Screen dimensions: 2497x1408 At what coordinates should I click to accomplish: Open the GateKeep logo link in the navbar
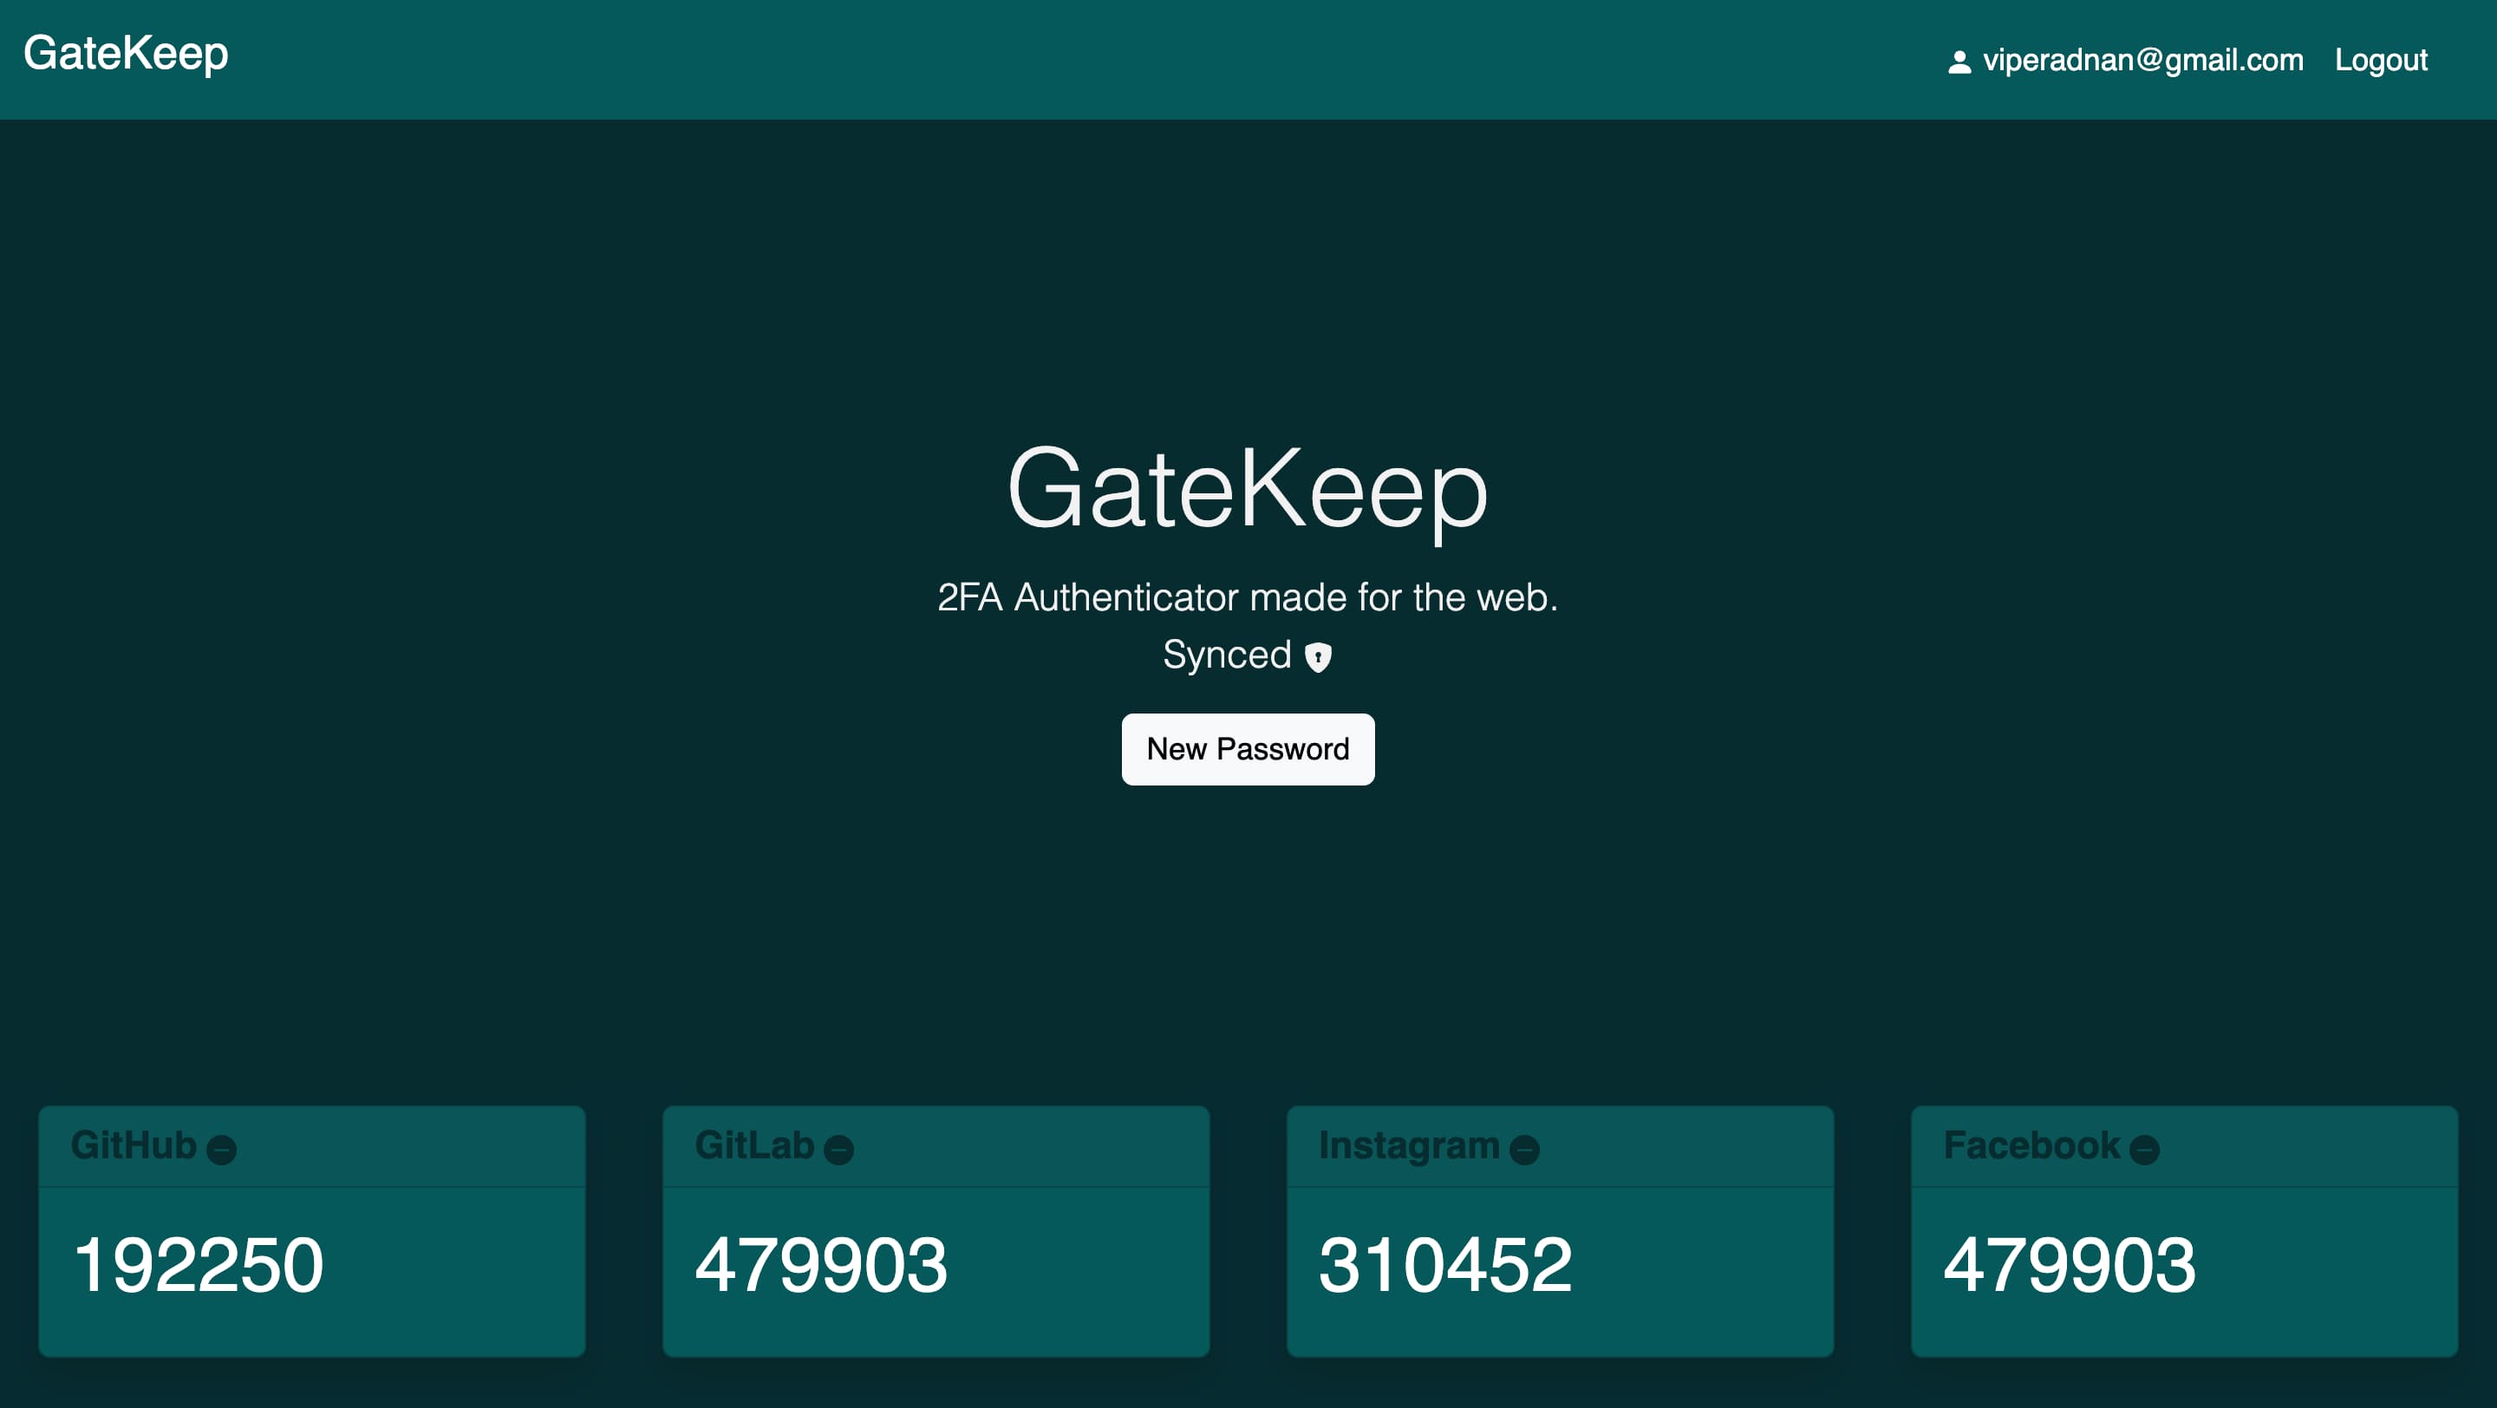point(126,53)
